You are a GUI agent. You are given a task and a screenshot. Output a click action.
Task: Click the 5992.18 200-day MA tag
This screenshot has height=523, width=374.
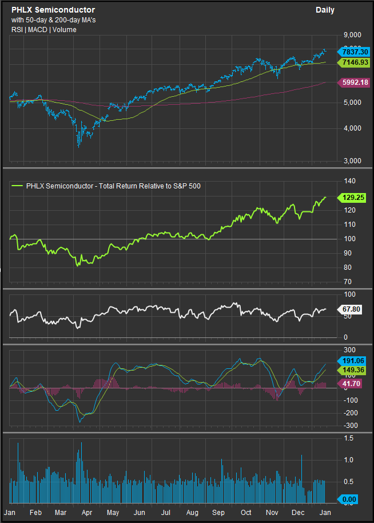pos(355,82)
